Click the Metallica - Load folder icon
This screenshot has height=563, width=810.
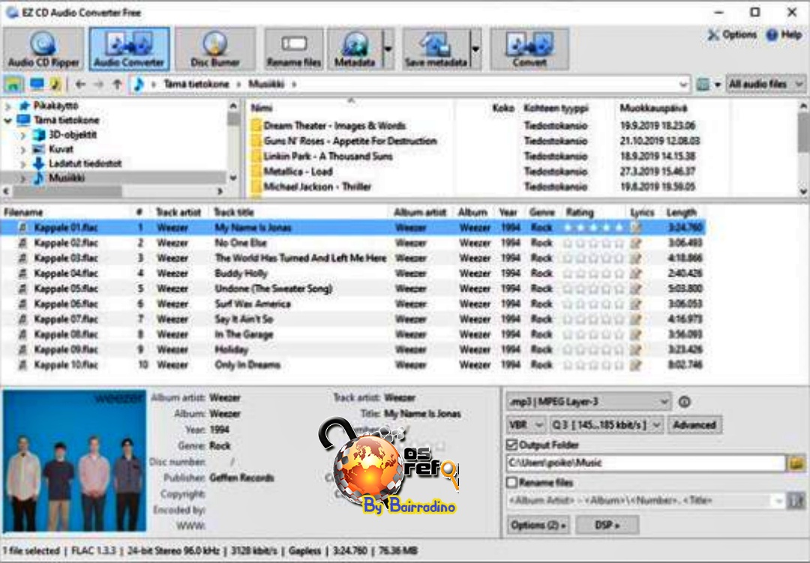tap(256, 172)
